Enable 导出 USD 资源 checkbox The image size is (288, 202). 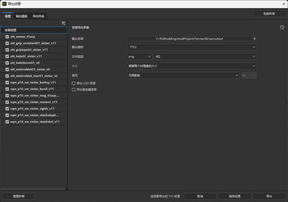click(73, 83)
